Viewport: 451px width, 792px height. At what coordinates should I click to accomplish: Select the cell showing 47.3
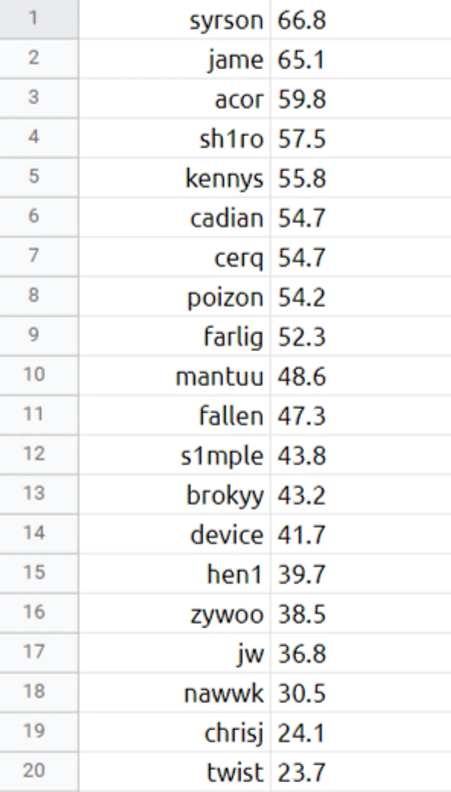[x=301, y=416]
